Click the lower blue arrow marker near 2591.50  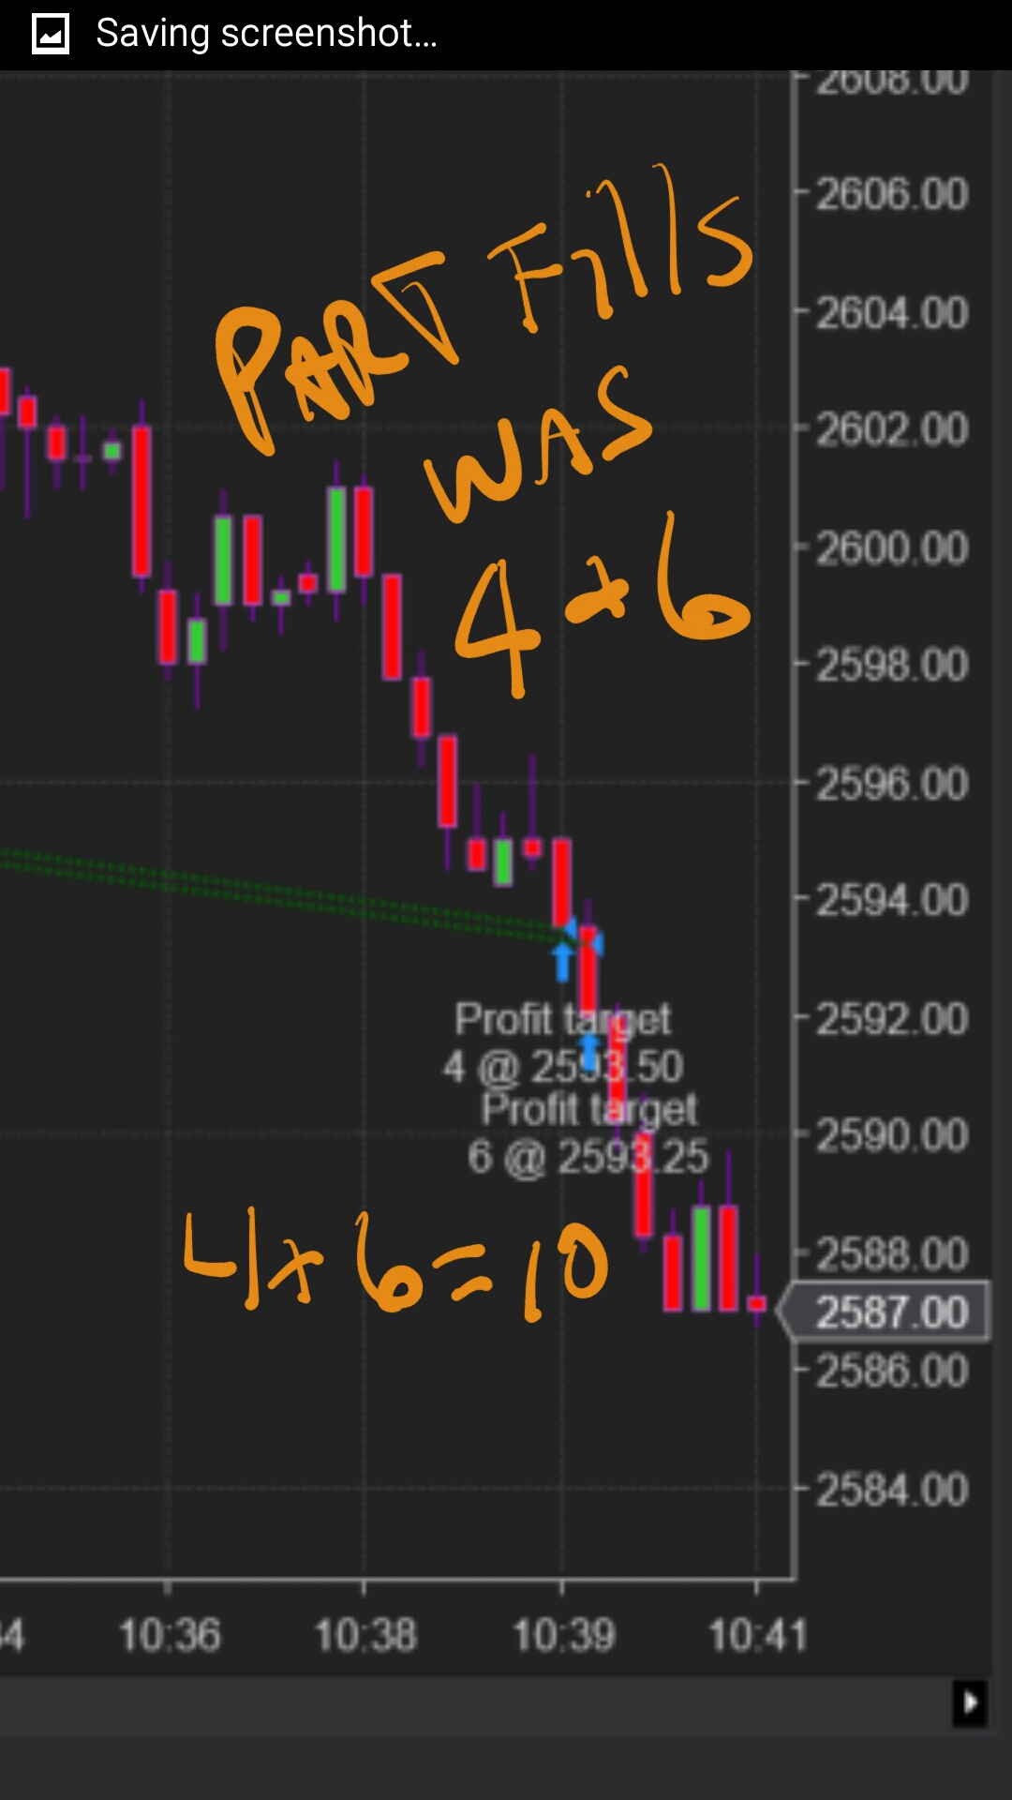point(588,1051)
